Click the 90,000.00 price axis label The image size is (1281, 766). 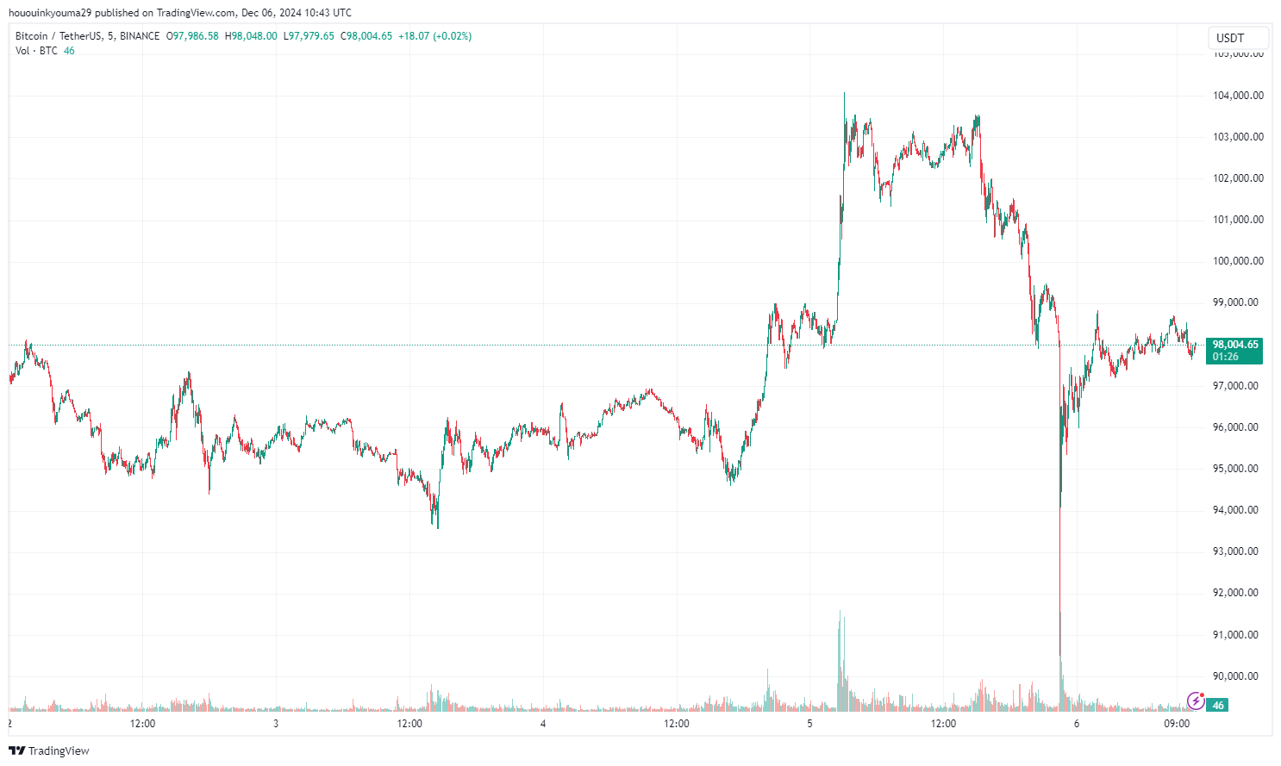(1235, 676)
